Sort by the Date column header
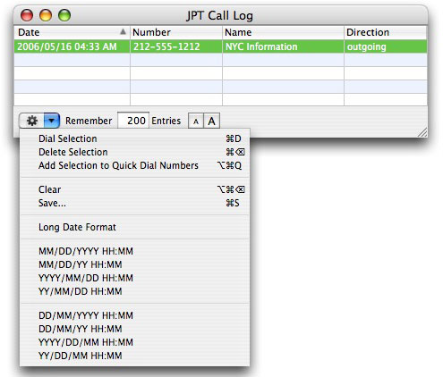 72,32
